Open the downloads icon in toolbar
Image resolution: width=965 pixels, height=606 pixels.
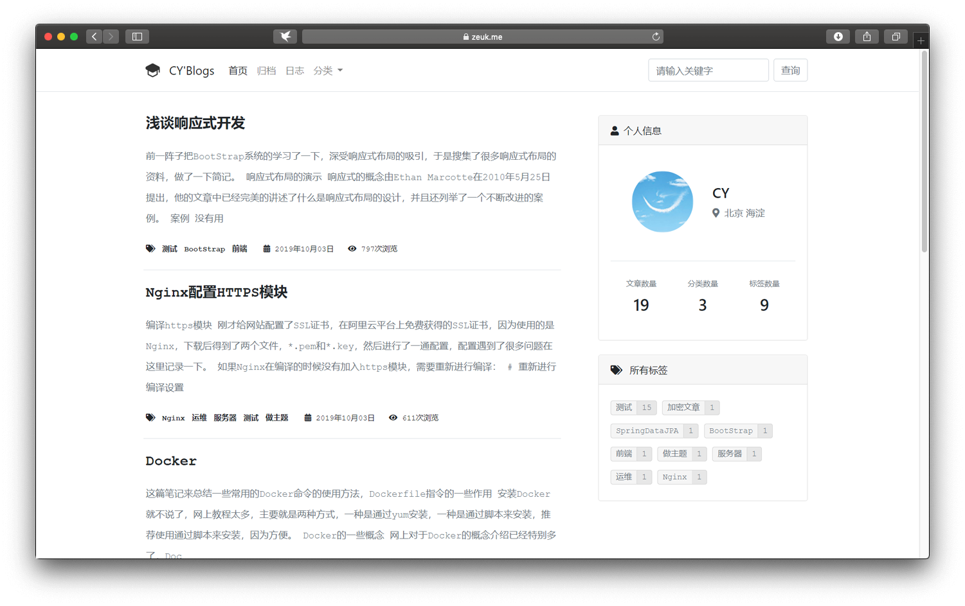[838, 37]
